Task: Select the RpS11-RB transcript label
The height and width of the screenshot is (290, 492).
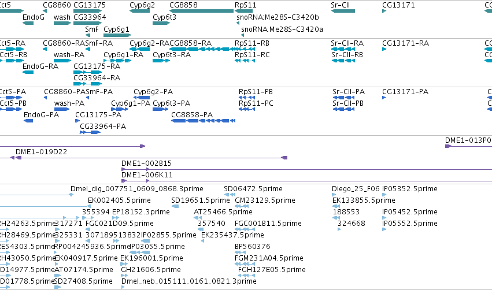Action: tap(252, 43)
